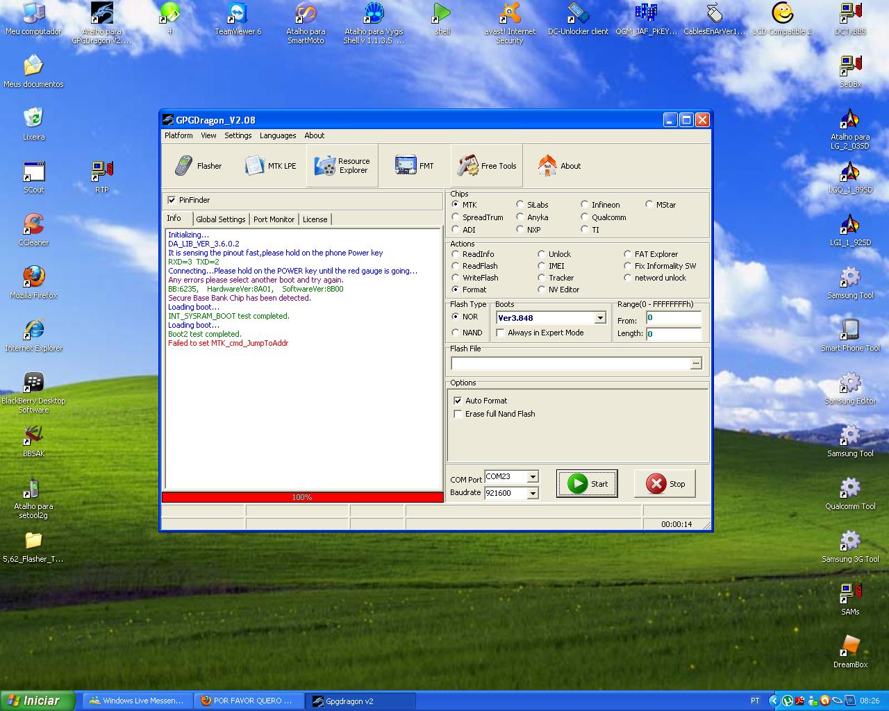
Task: Switch to POR FAVOR QUERO Firefox taskbar item
Action: pyautogui.click(x=248, y=701)
